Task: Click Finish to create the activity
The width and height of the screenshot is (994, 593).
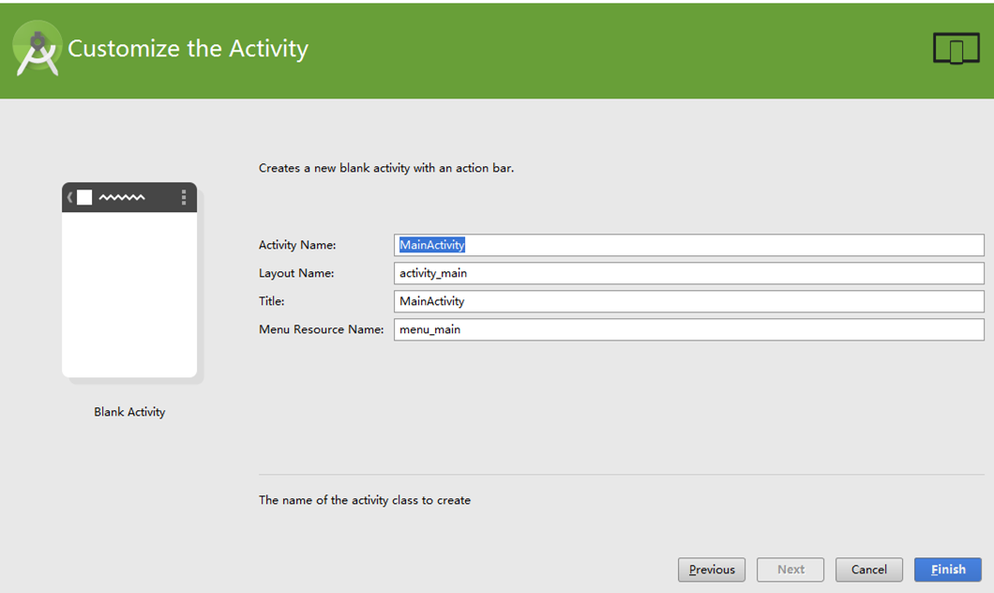Action: [947, 570]
